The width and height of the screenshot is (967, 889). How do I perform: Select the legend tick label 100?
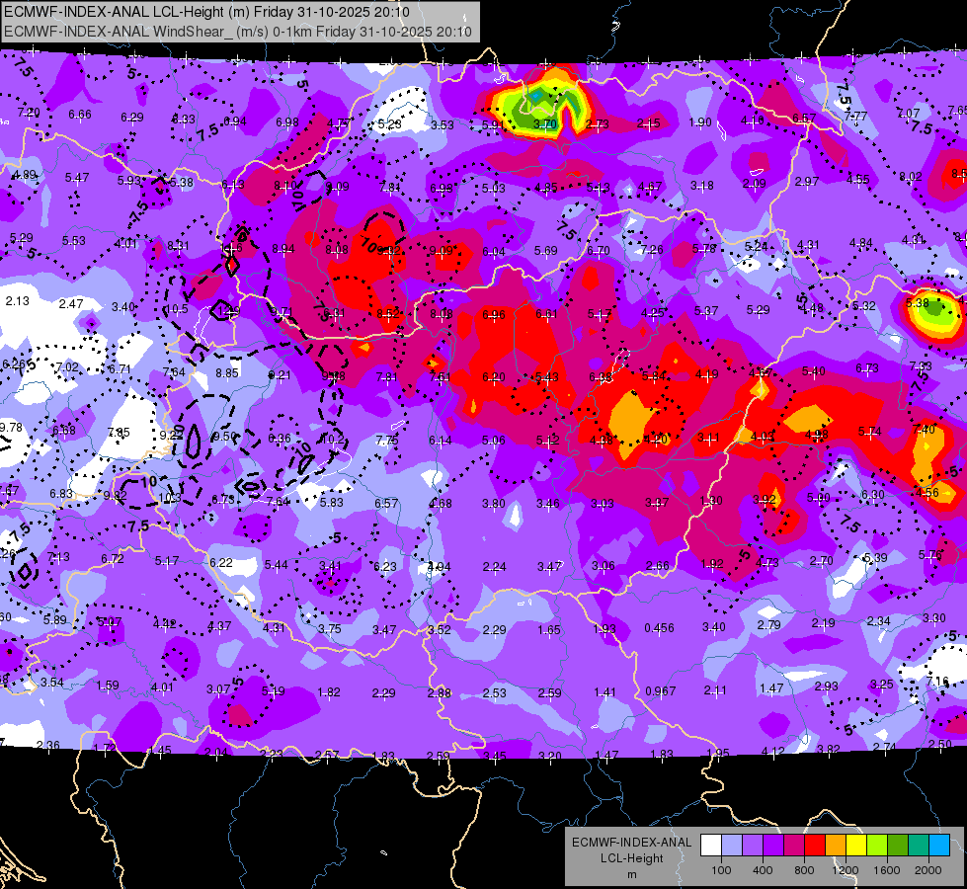pyautogui.click(x=721, y=870)
